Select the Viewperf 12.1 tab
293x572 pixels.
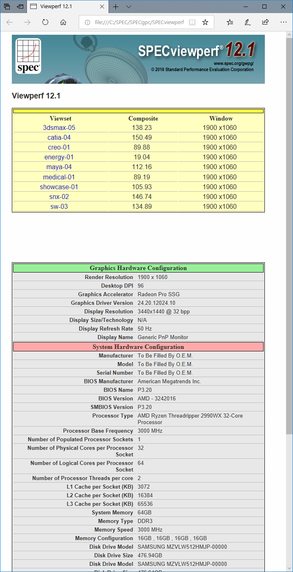[x=68, y=7]
